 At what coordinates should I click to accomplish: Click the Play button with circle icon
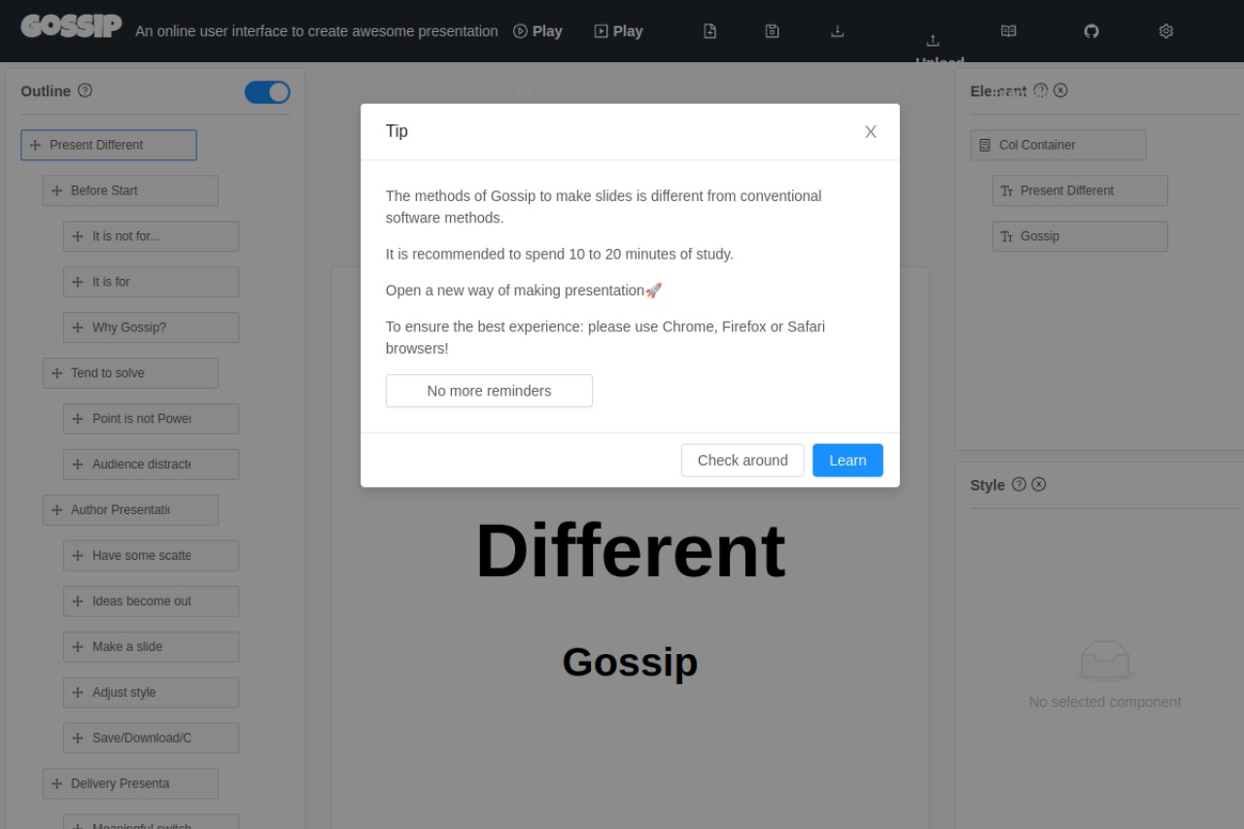tap(537, 31)
